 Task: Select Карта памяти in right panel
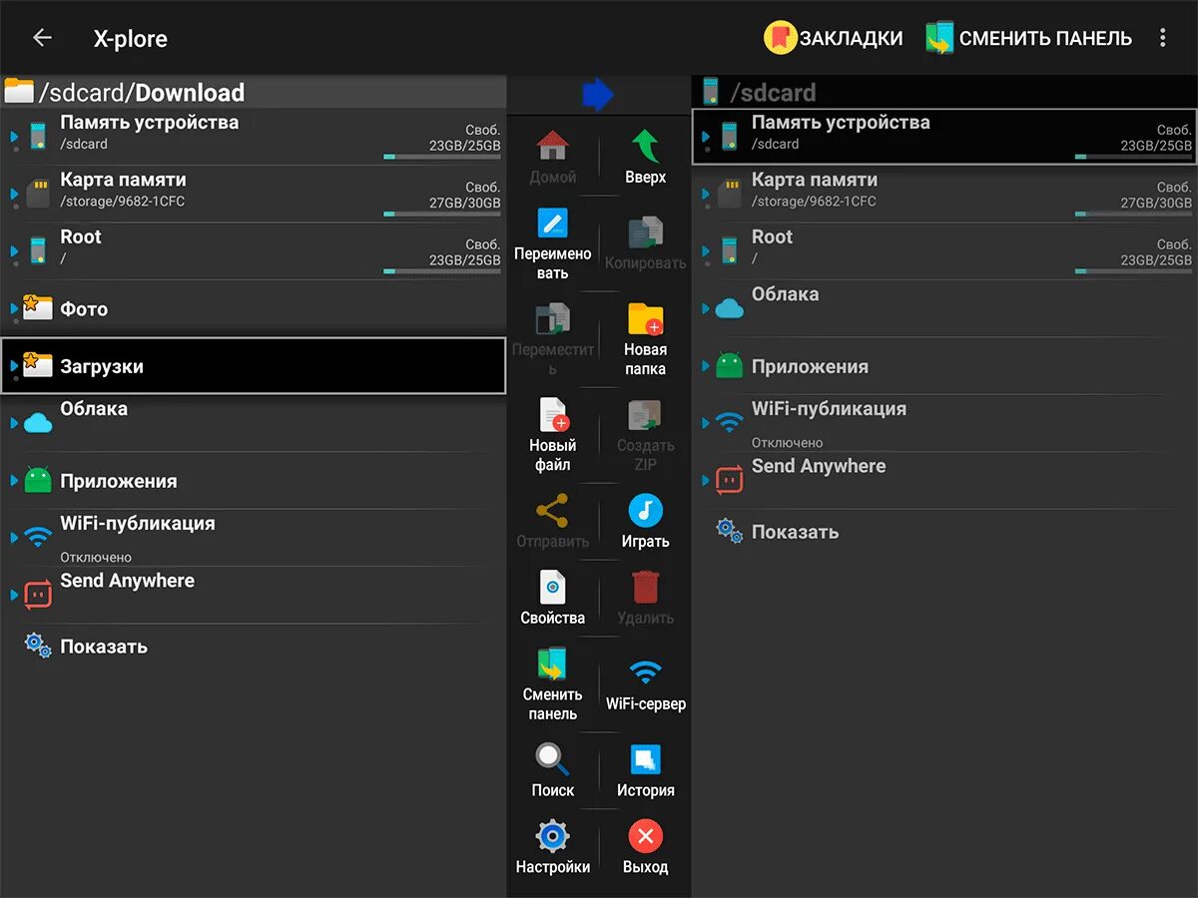click(944, 194)
